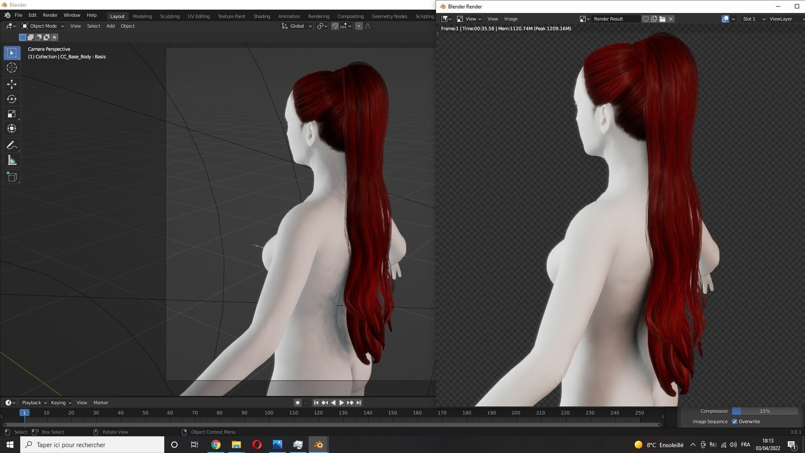Screen dimensions: 805x453
Task: Activate the 3D Cursor tool
Action: tap(12, 68)
